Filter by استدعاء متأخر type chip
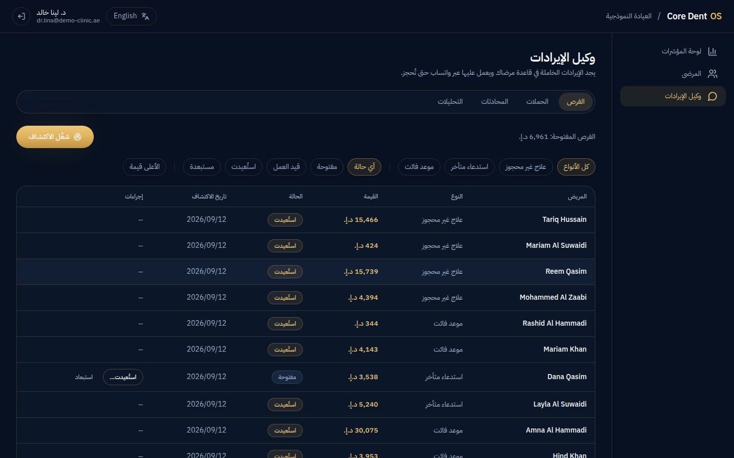The image size is (734, 458). [x=469, y=167]
